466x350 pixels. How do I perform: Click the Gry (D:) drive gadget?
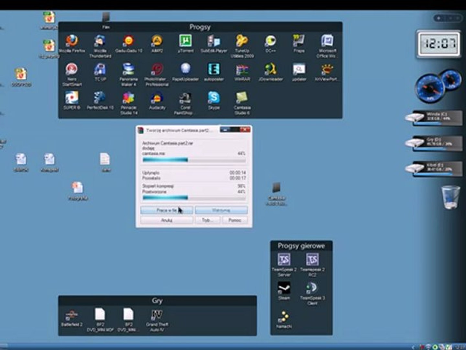pos(434,143)
